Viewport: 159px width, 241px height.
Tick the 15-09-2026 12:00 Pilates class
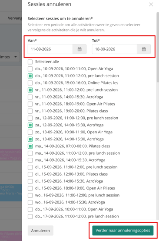pyautogui.click(x=30, y=174)
